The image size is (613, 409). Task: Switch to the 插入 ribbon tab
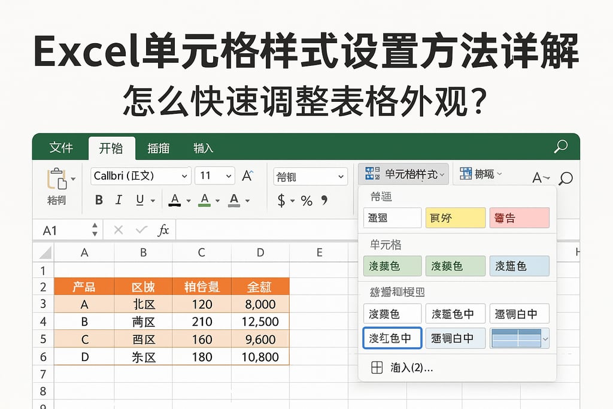pyautogui.click(x=157, y=147)
